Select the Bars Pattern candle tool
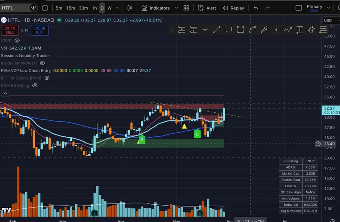Image resolution: width=340 pixels, height=222 pixels. (311, 30)
